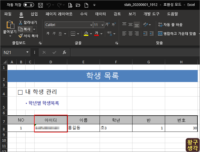This screenshot has height=152, width=200.
Task: Click the align right icon
Action: point(137,34)
